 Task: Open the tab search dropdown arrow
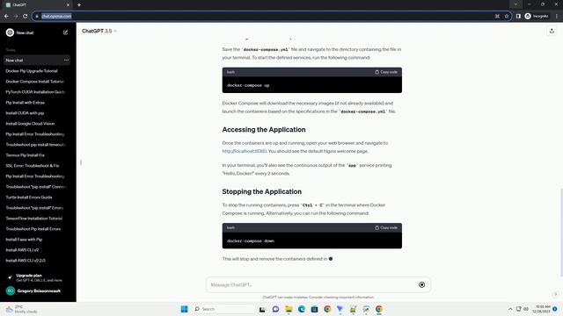[x=515, y=4]
